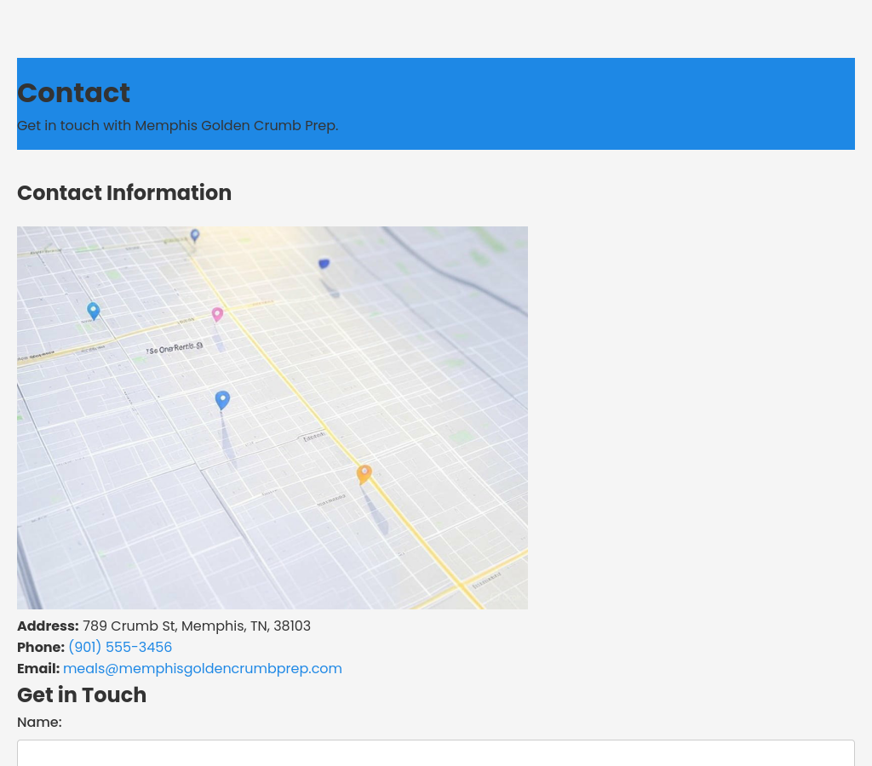872x766 pixels.
Task: Click the Contact Information heading
Action: click(x=124, y=193)
